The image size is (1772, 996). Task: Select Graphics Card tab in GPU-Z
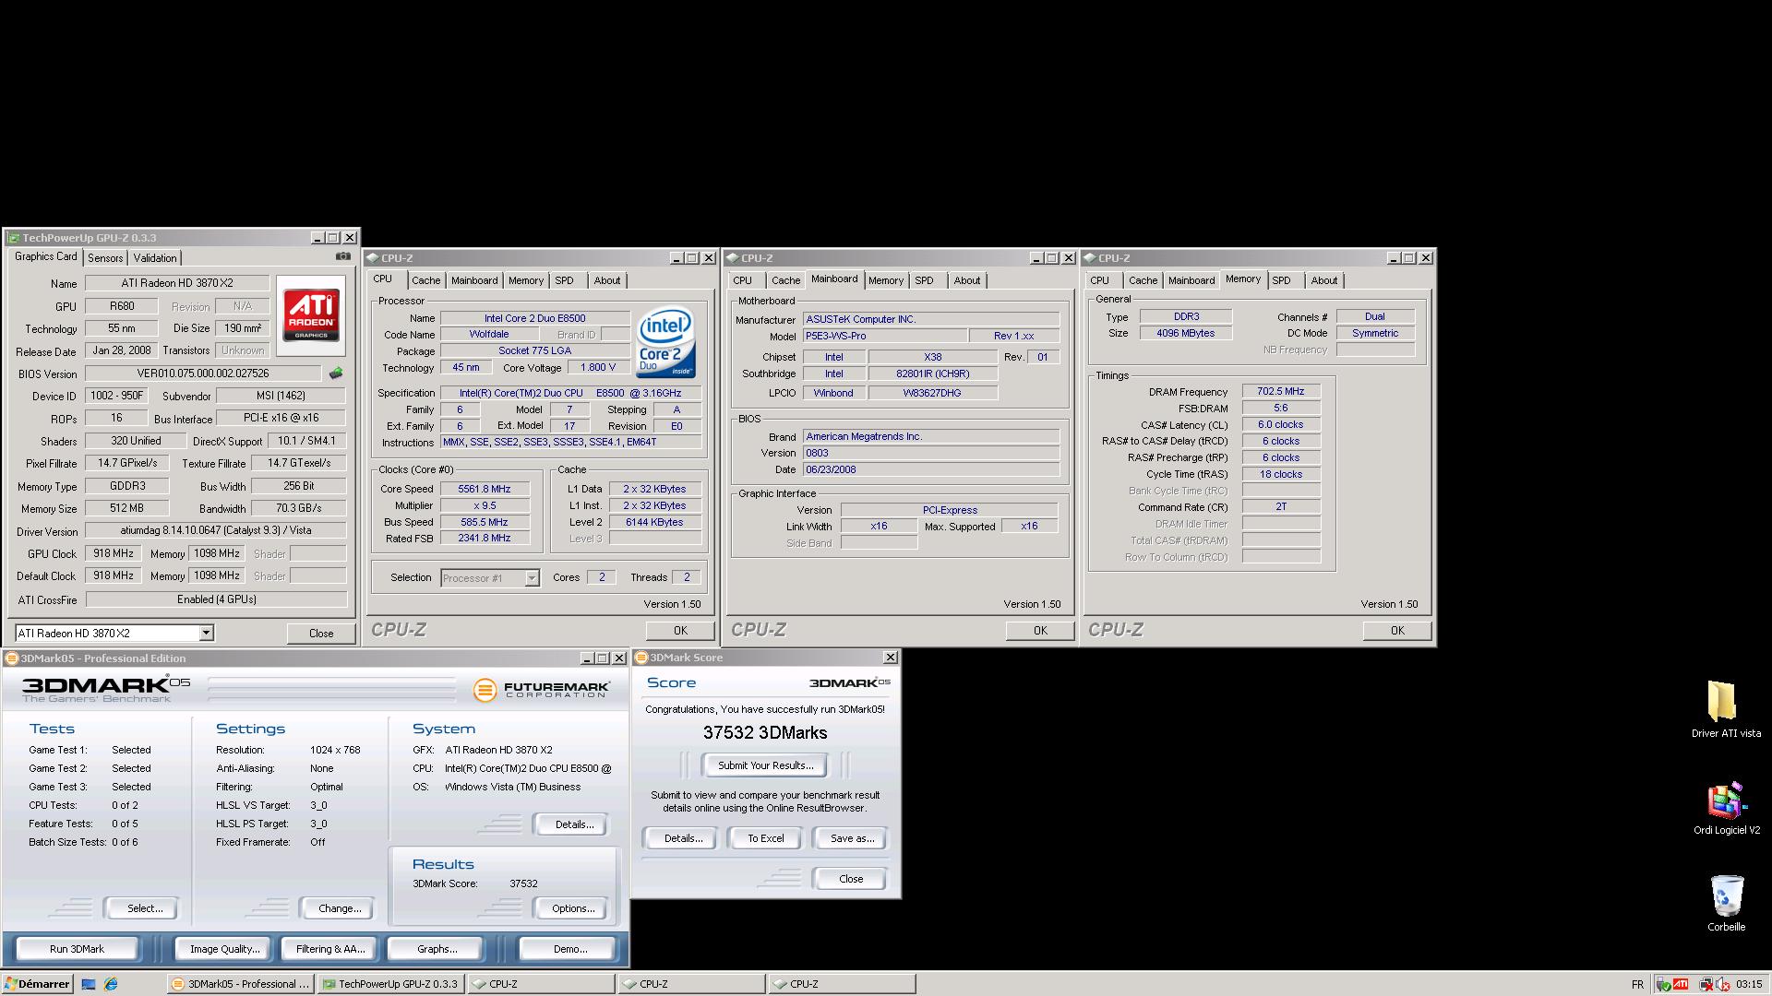(46, 257)
